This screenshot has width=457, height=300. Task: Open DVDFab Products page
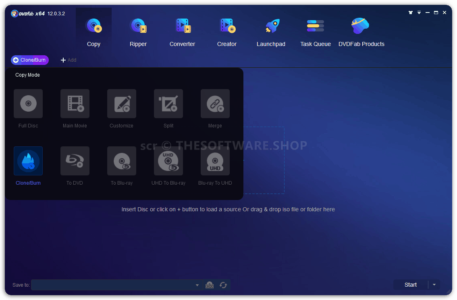coord(361,32)
